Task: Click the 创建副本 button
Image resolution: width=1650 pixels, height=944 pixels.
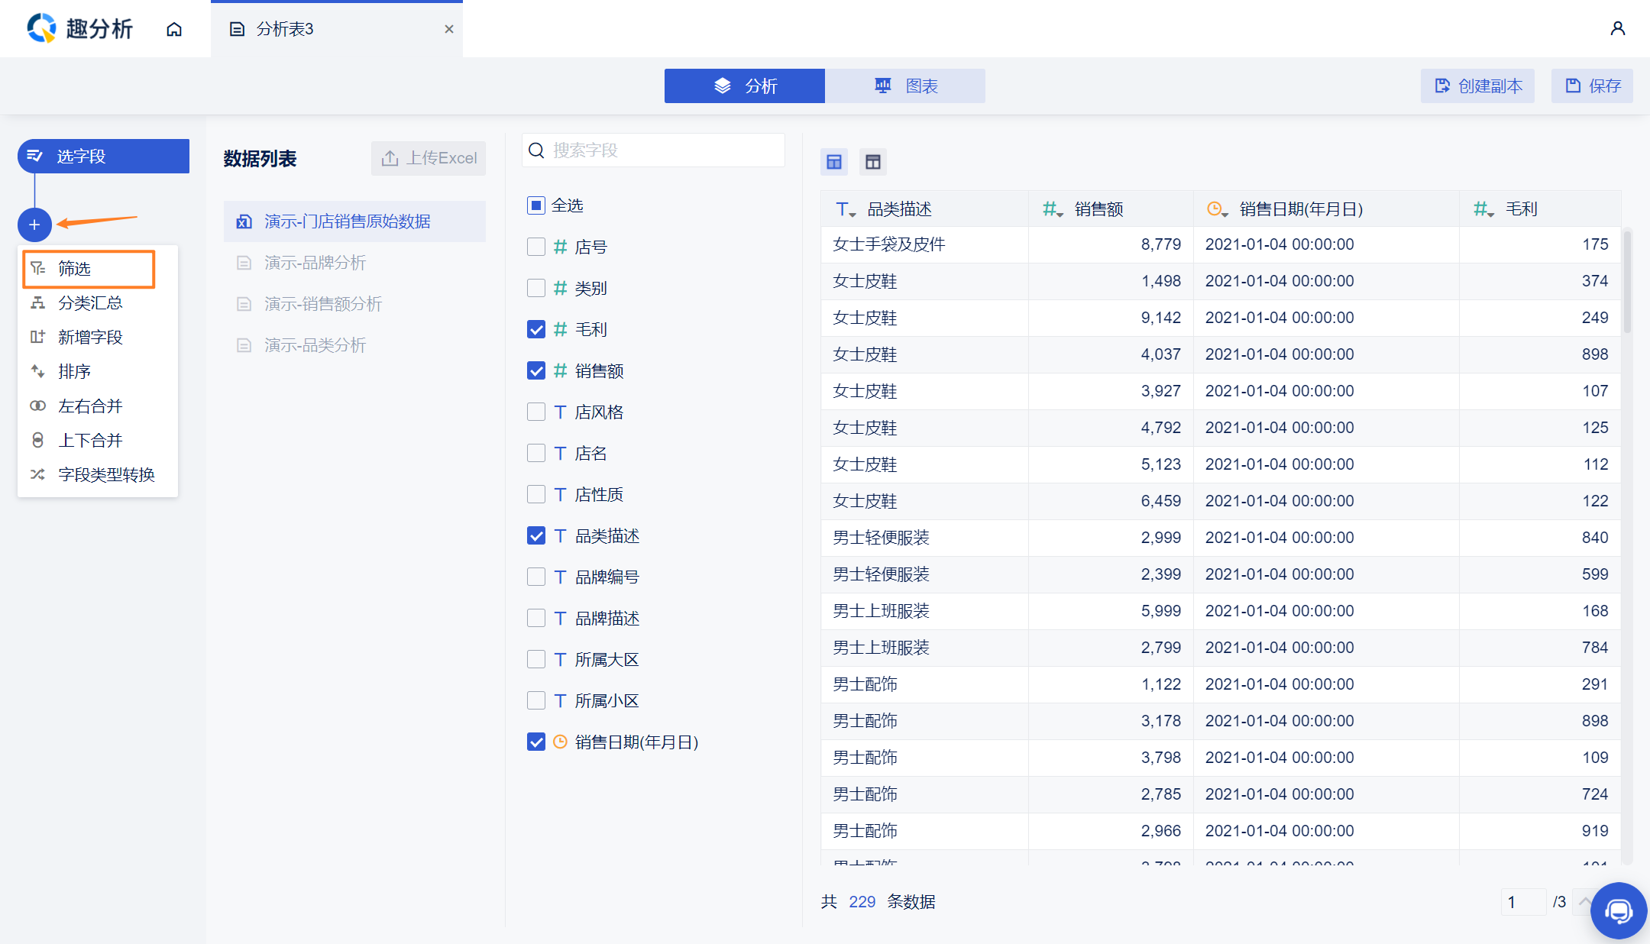Action: coord(1477,86)
